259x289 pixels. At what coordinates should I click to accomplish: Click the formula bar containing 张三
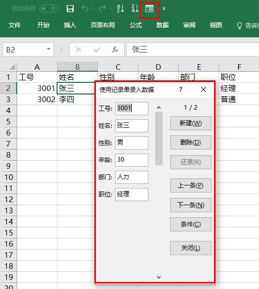pos(193,50)
